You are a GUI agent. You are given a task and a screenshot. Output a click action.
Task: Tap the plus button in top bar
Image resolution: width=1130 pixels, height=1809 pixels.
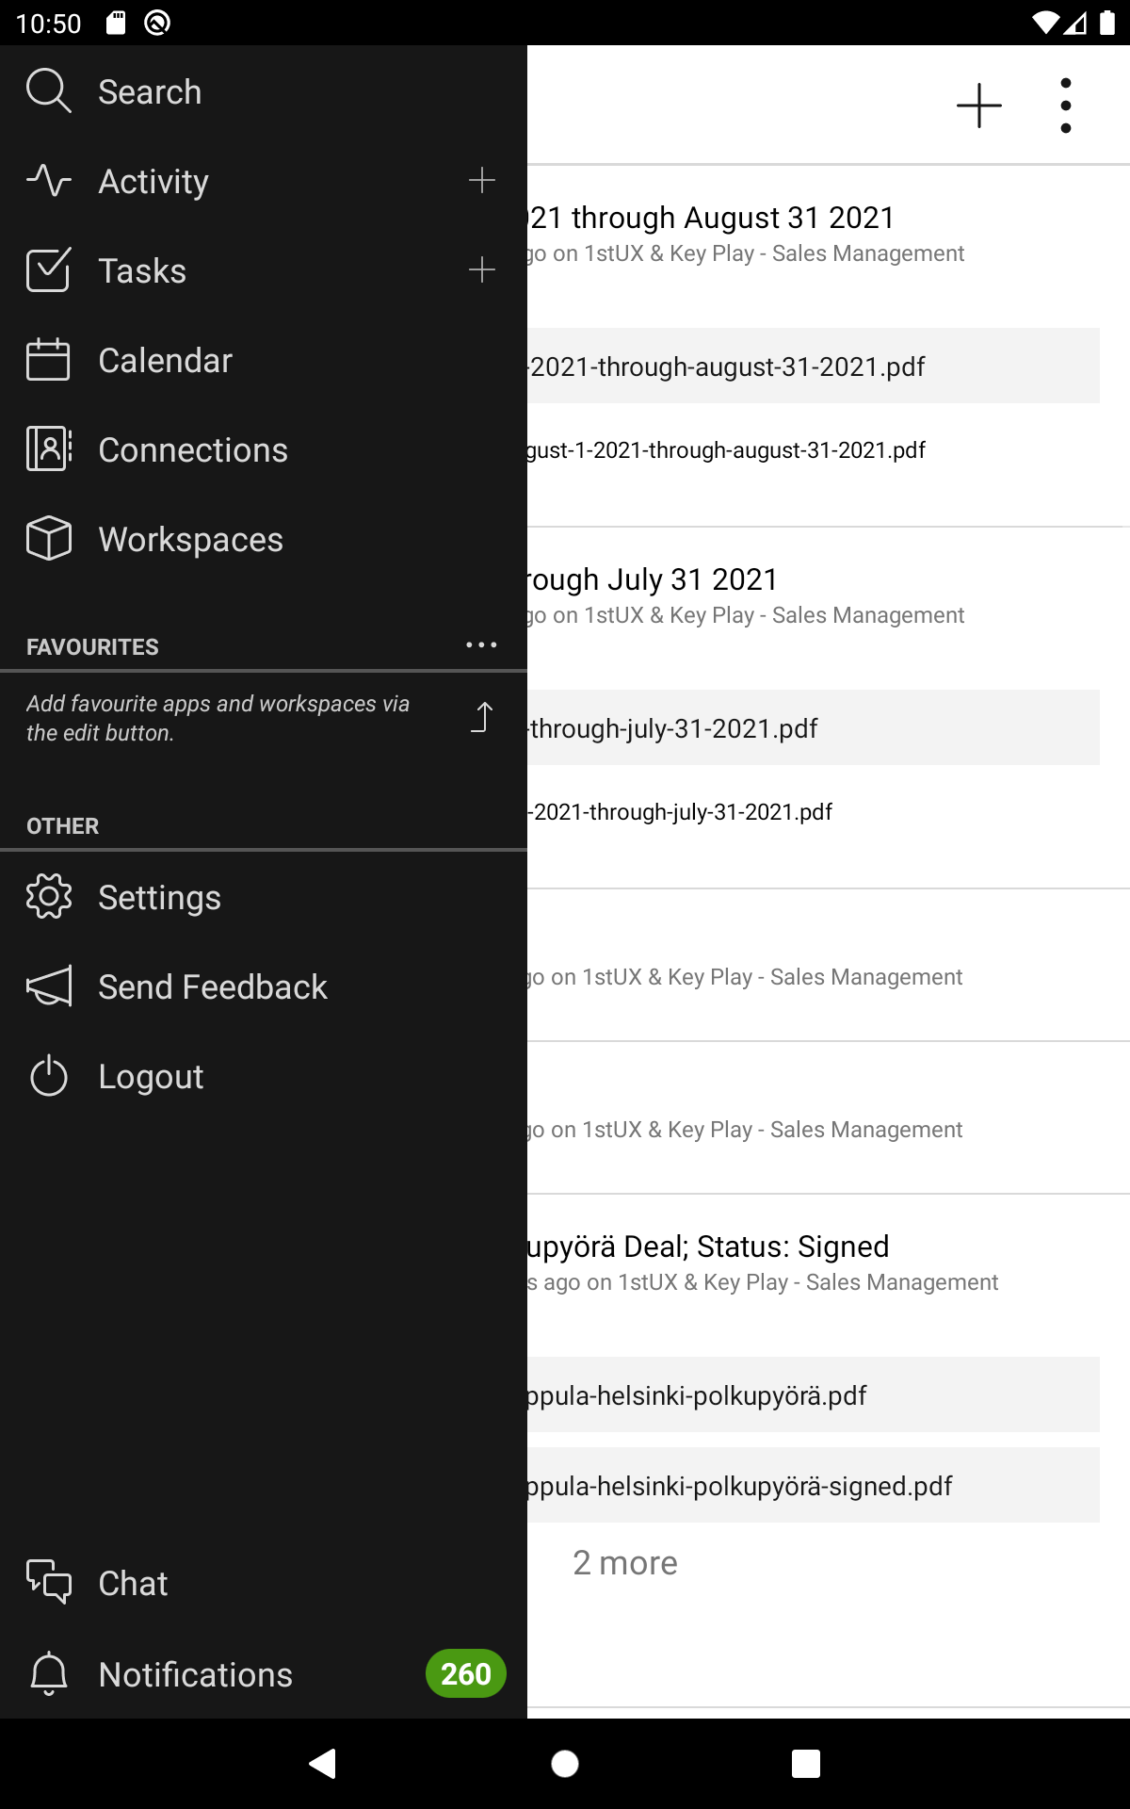click(x=979, y=105)
